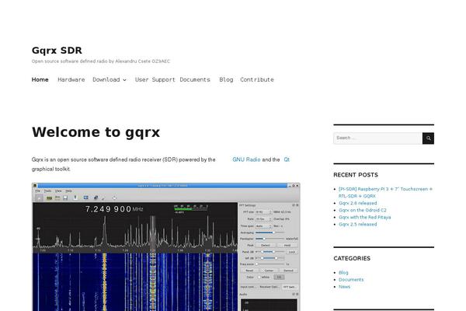Viewport: 466px width, 311px height.
Task: Click the gqrx application screenshot image
Action: 166,247
